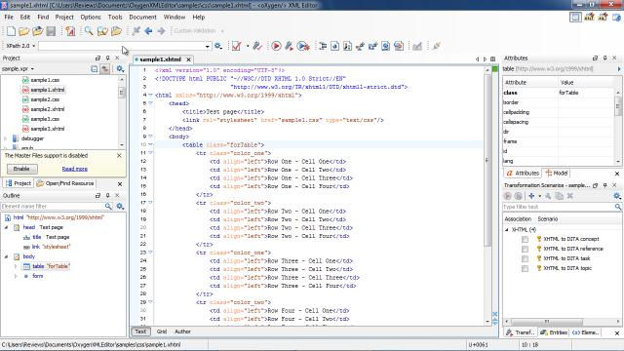Viewport: 624px width, 351px height.
Task: Click the Open file folder icon
Action: click(x=23, y=31)
